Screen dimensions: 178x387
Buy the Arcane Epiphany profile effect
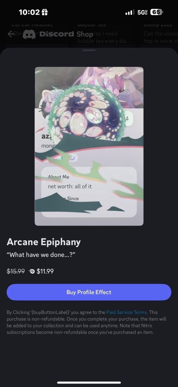coord(89,292)
